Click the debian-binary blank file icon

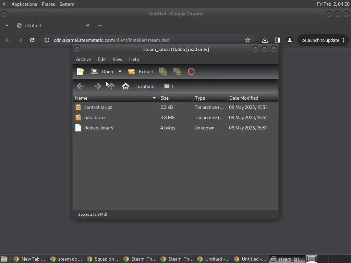(x=78, y=128)
